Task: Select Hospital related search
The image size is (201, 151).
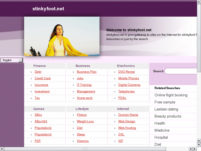Action: tap(161, 137)
